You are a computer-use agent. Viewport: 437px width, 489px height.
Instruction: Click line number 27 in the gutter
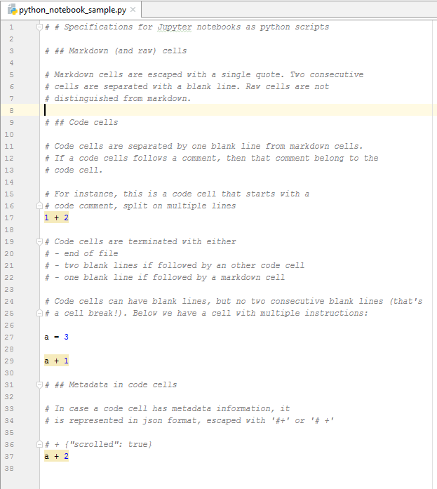pyautogui.click(x=9, y=337)
